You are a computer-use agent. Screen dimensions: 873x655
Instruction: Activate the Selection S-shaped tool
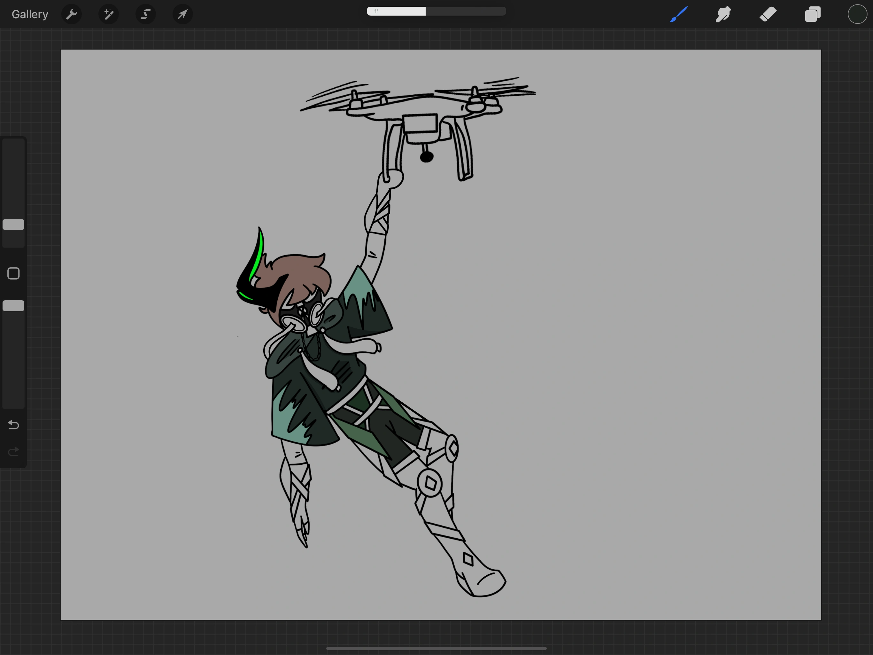point(146,15)
